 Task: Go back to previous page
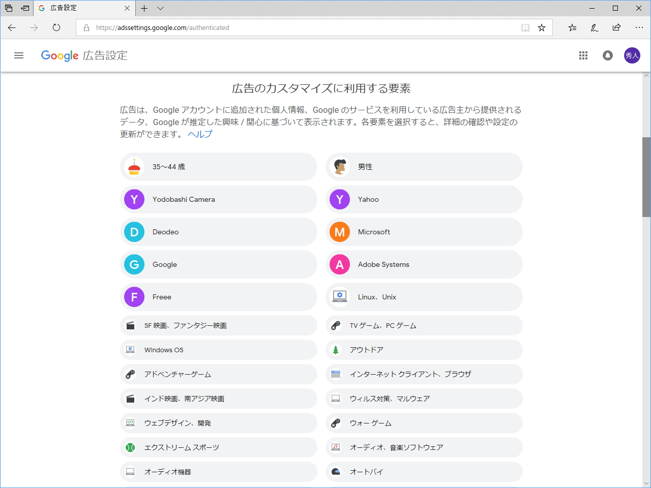coord(12,27)
